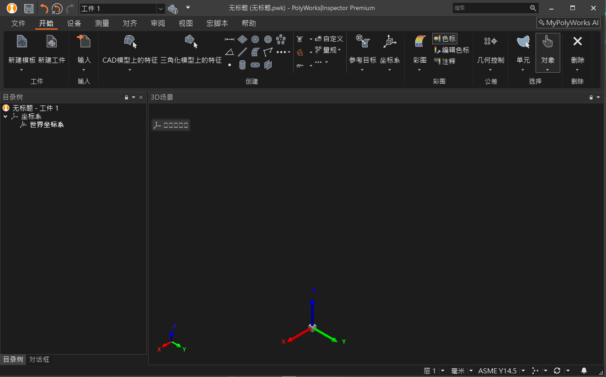Click the 删除 delete X icon
The width and height of the screenshot is (606, 377).
577,42
